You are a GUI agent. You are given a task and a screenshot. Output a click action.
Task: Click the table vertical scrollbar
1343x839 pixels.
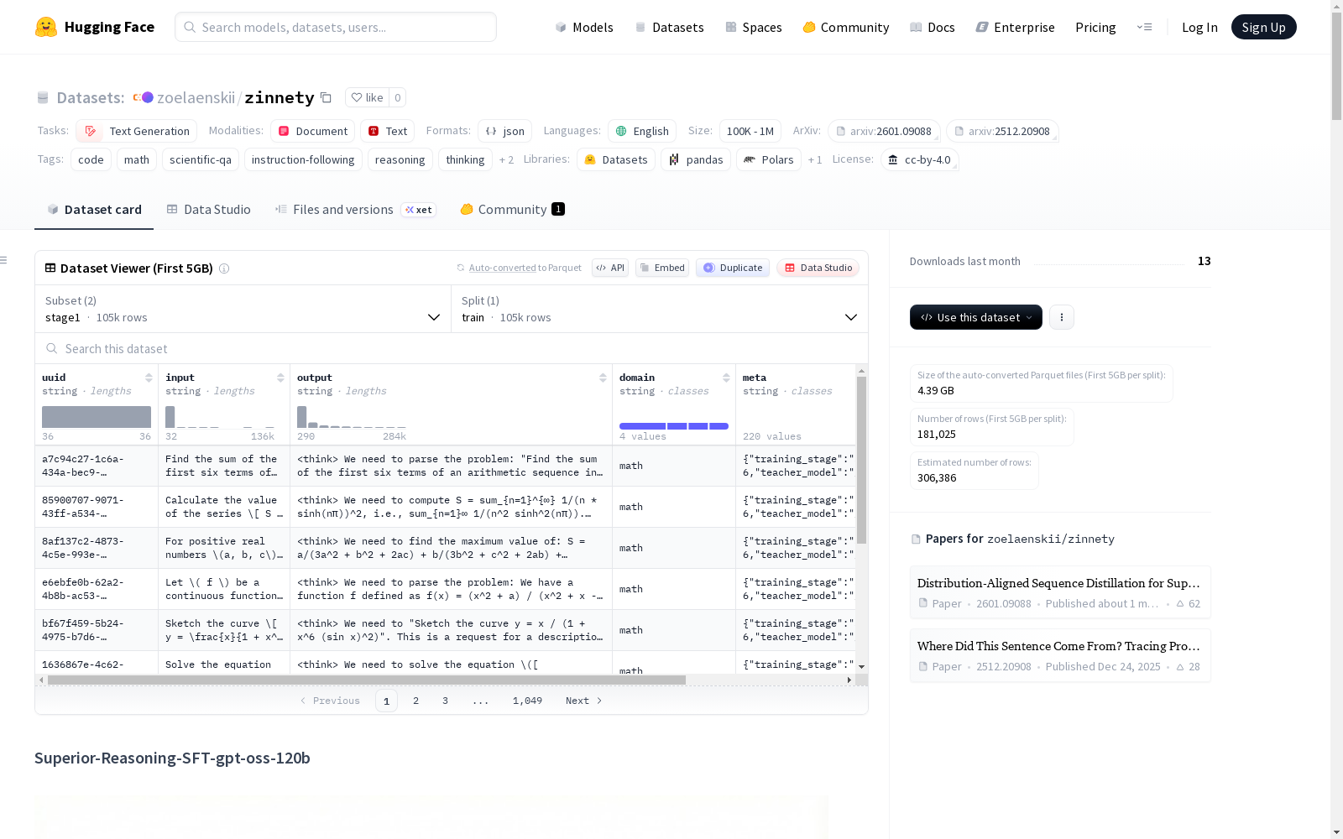(861, 460)
